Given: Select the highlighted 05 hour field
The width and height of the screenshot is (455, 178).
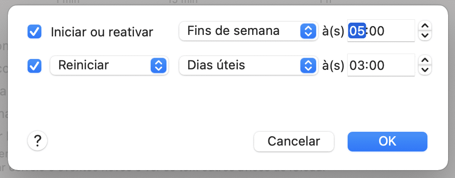Looking at the screenshot, I should coord(357,30).
